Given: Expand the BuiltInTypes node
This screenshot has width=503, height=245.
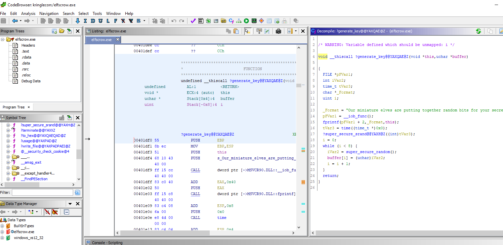Looking at the screenshot, I should pyautogui.click(x=3, y=226).
